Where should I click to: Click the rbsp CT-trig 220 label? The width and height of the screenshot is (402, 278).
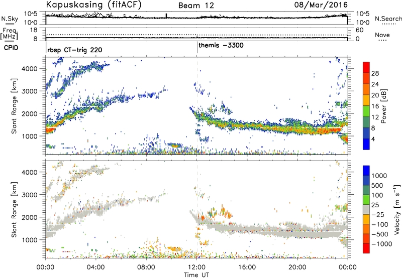(74, 50)
